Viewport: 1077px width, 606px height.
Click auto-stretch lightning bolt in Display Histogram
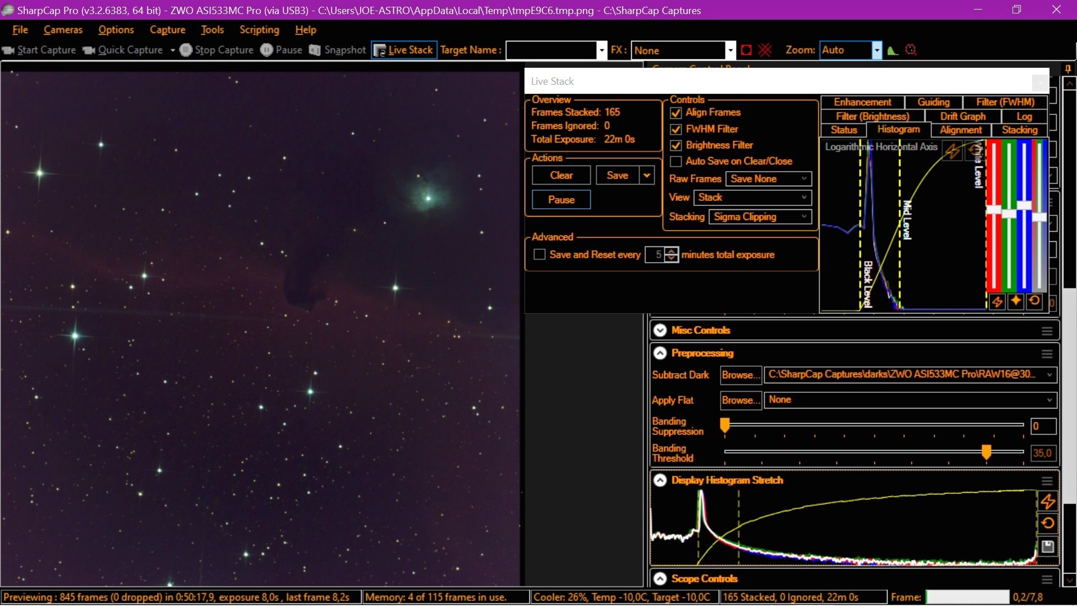(1048, 501)
